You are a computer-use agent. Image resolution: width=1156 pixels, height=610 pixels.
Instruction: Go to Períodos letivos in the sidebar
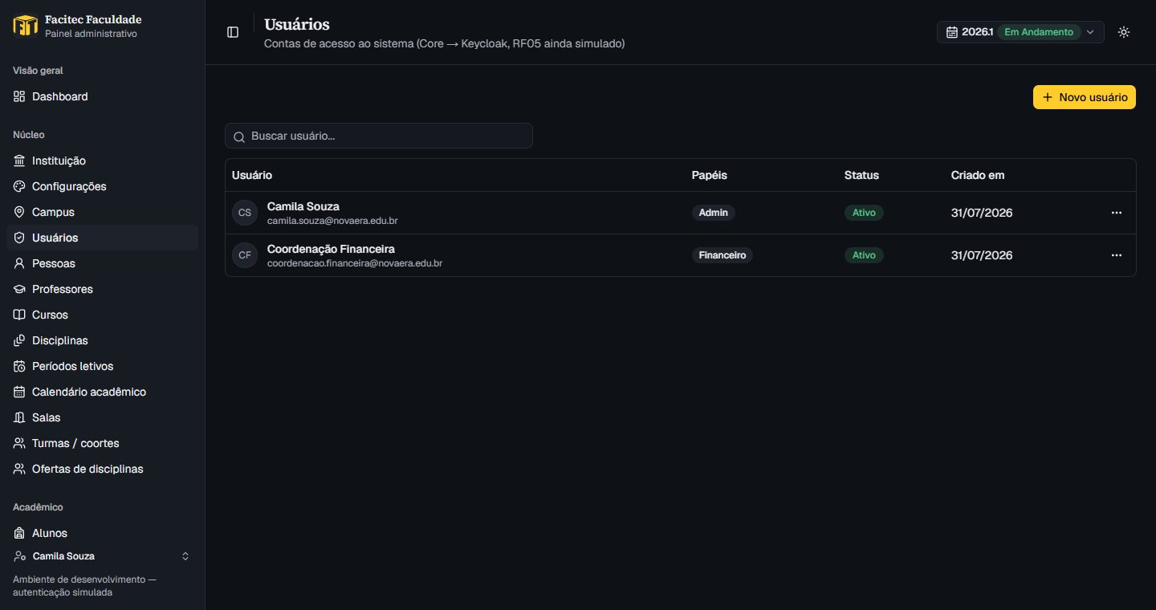[102, 366]
